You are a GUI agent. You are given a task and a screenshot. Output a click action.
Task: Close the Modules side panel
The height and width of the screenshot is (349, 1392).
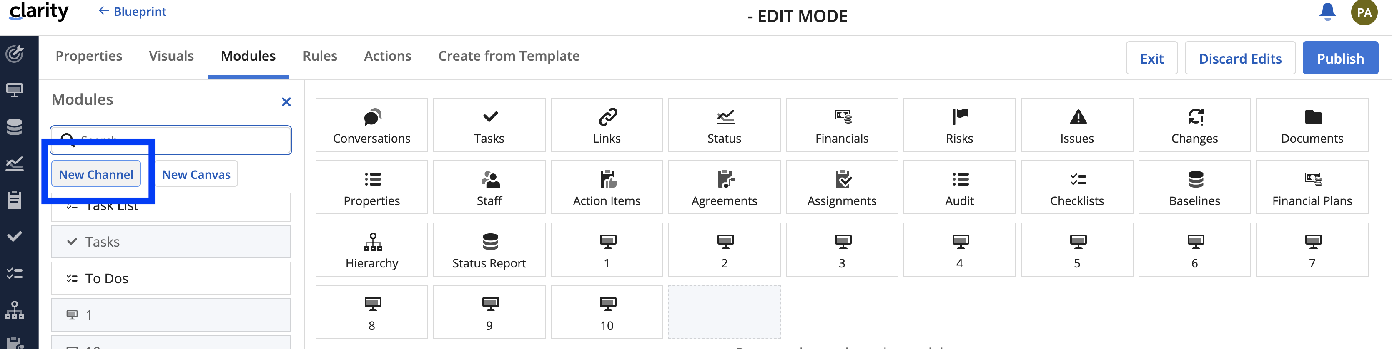click(286, 102)
